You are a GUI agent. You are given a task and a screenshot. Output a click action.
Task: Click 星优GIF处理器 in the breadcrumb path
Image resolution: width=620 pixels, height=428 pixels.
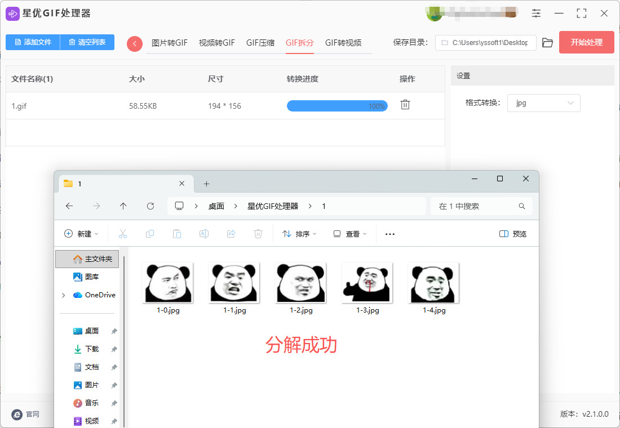tap(273, 206)
